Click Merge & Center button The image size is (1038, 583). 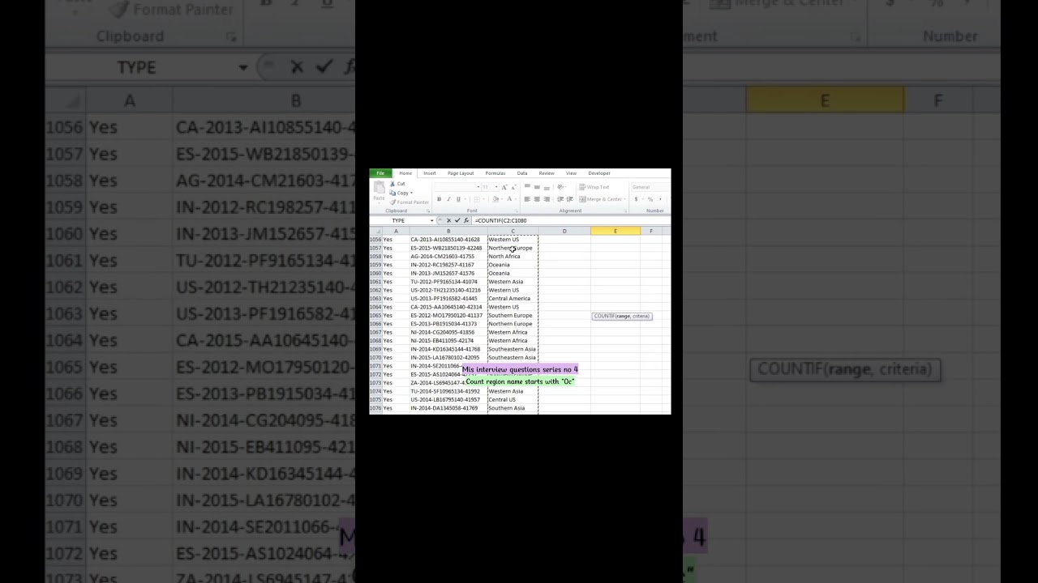coord(602,199)
